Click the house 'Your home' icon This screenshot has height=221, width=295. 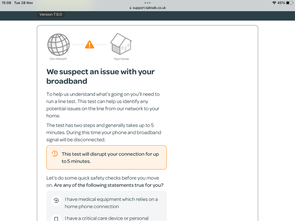121,44
